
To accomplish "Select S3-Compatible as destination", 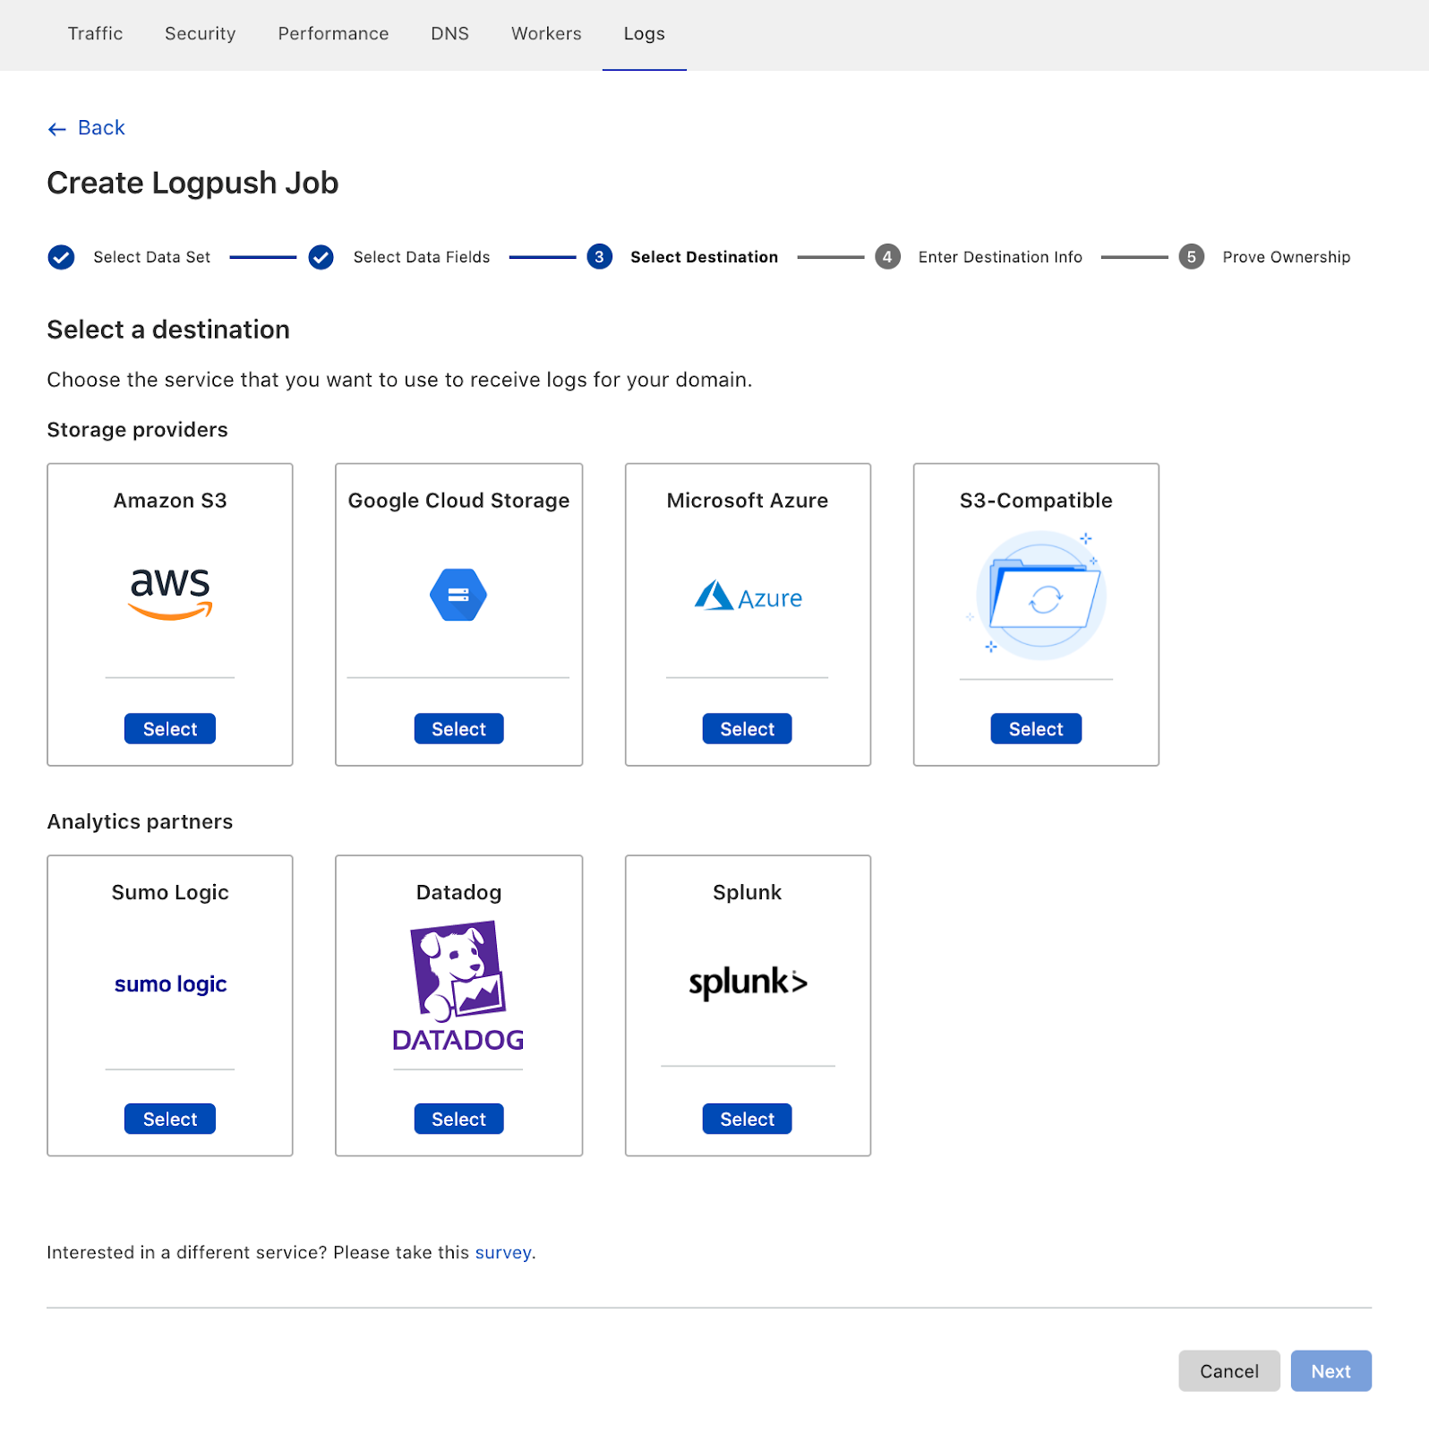I will (1036, 729).
